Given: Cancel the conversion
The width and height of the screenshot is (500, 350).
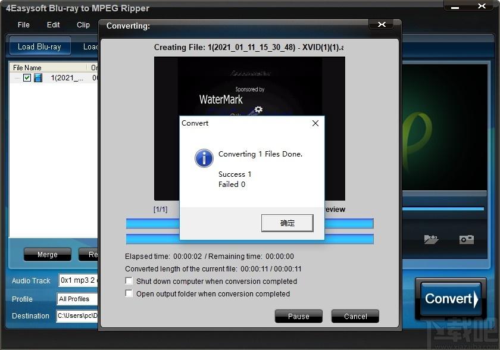Looking at the screenshot, I should 355,316.
